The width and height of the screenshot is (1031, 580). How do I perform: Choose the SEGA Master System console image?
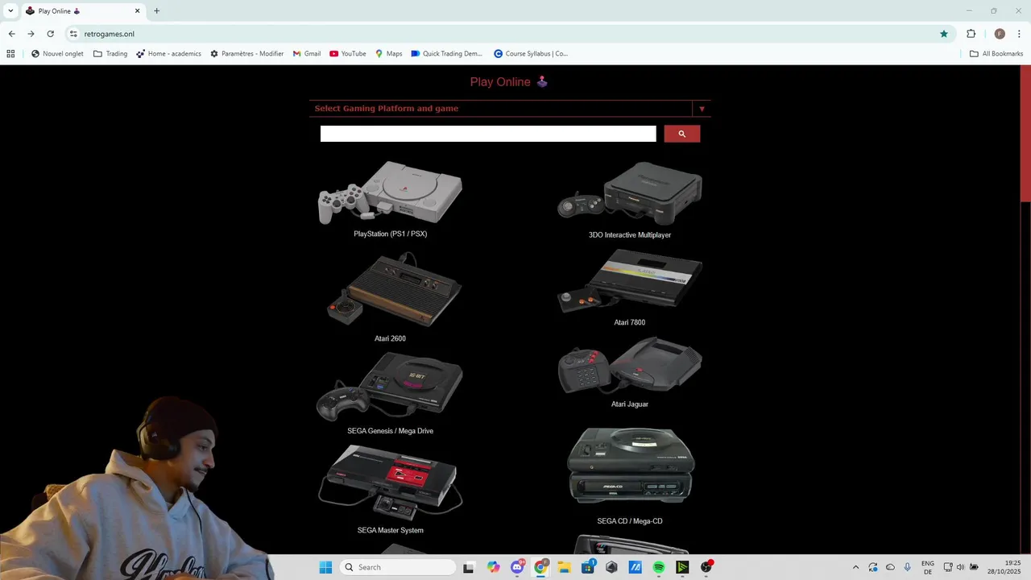[390, 482]
